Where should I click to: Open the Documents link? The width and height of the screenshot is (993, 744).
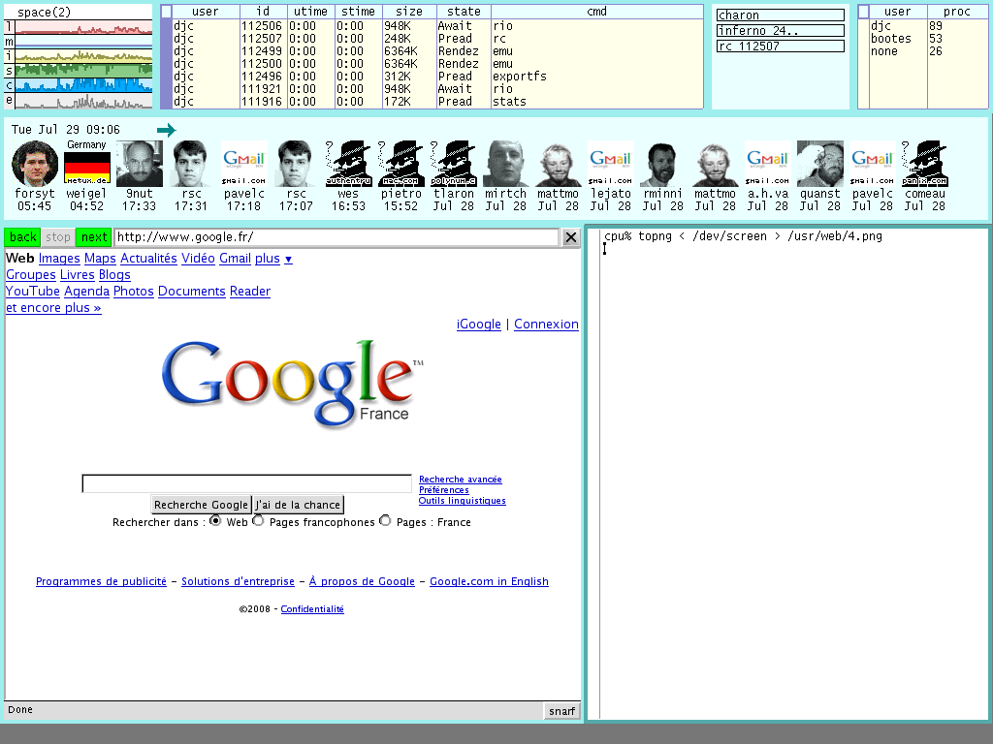(192, 292)
